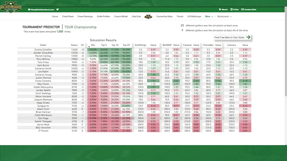Select Rory McIlroy in the table

click(x=43, y=59)
